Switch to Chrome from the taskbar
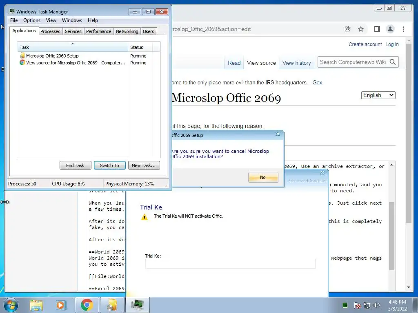 (x=87, y=305)
